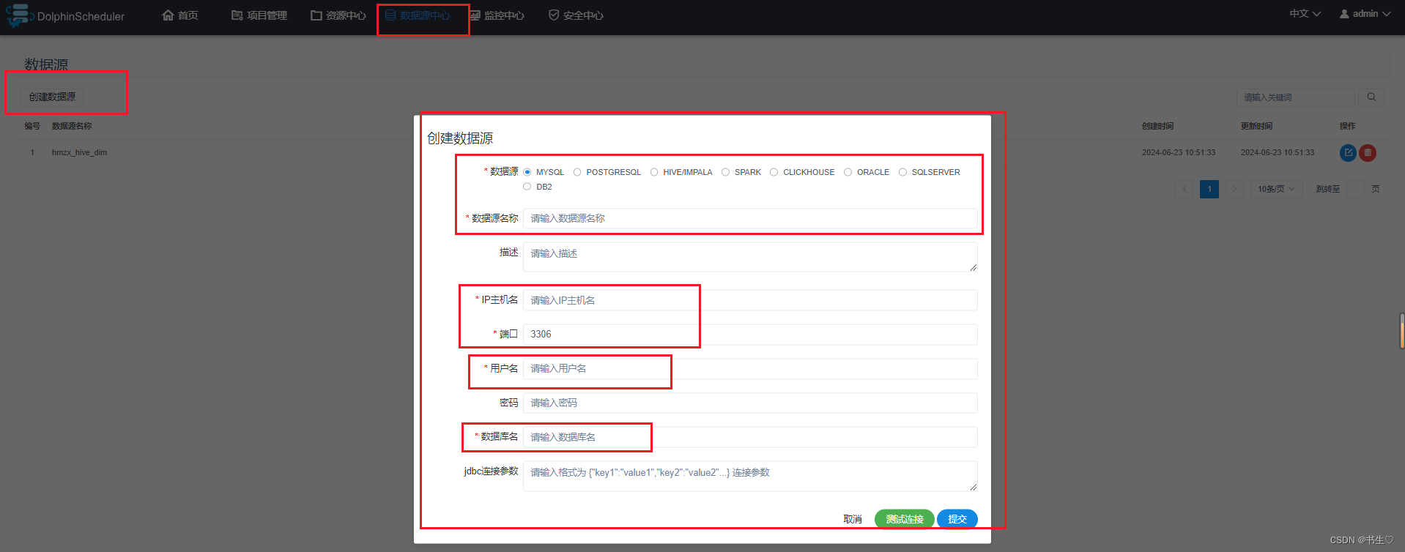This screenshot has width=1405, height=552.
Task: Go to 资源中心 resource center
Action: click(x=338, y=15)
